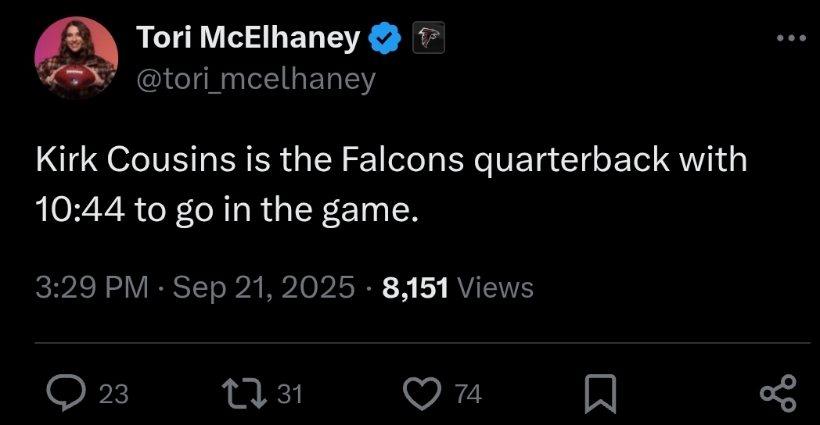Open the share icon
The height and width of the screenshot is (425, 820).
pos(778,393)
